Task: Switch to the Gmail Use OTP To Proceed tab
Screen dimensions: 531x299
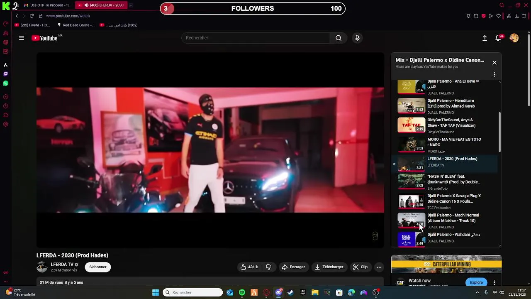Action: 47,5
